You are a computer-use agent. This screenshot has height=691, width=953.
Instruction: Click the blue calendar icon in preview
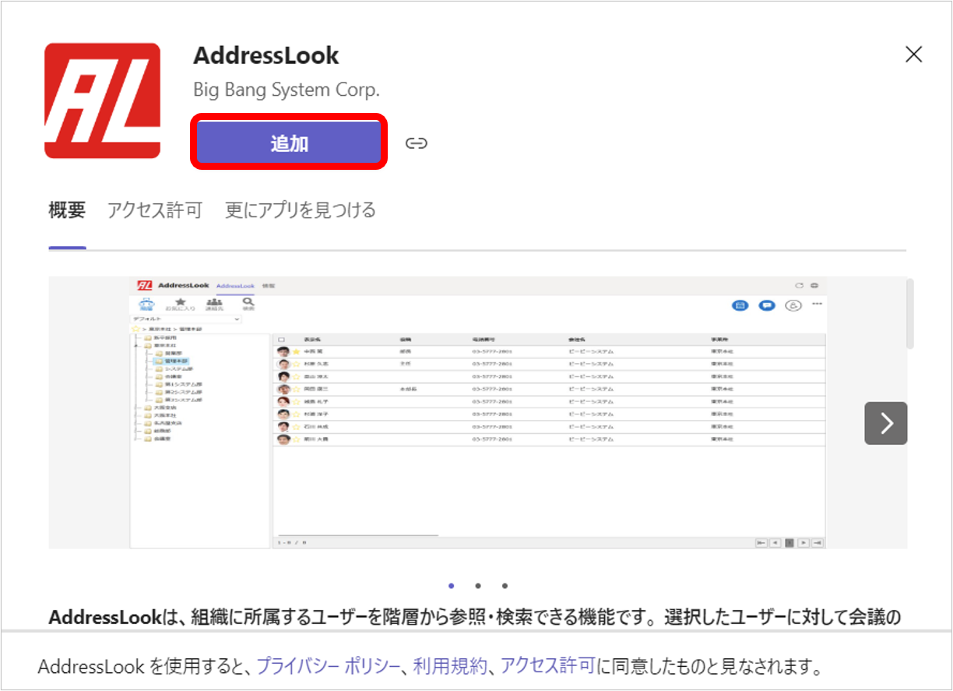click(740, 305)
